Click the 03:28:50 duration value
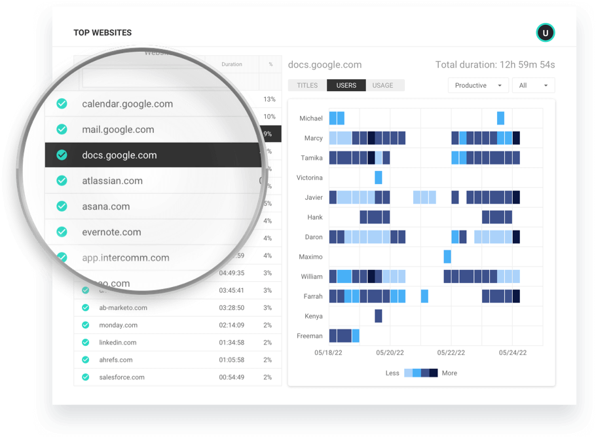 [x=231, y=308]
